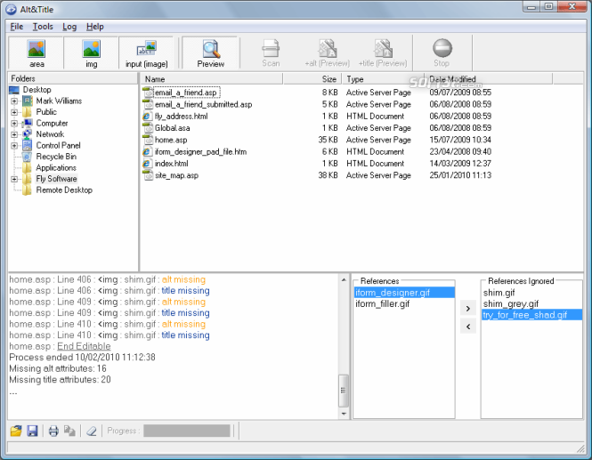This screenshot has height=460, width=592.
Task: Expand the Computer tree node
Action: 14,124
